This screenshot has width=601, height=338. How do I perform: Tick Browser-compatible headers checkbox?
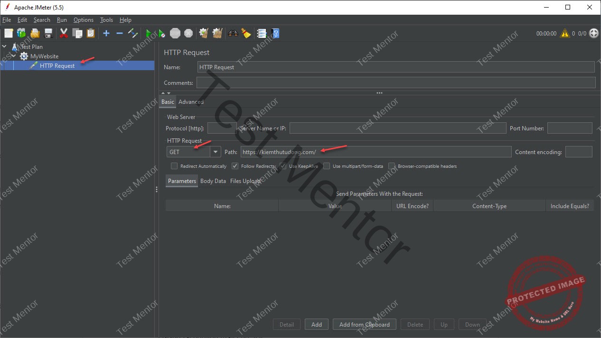click(x=392, y=166)
